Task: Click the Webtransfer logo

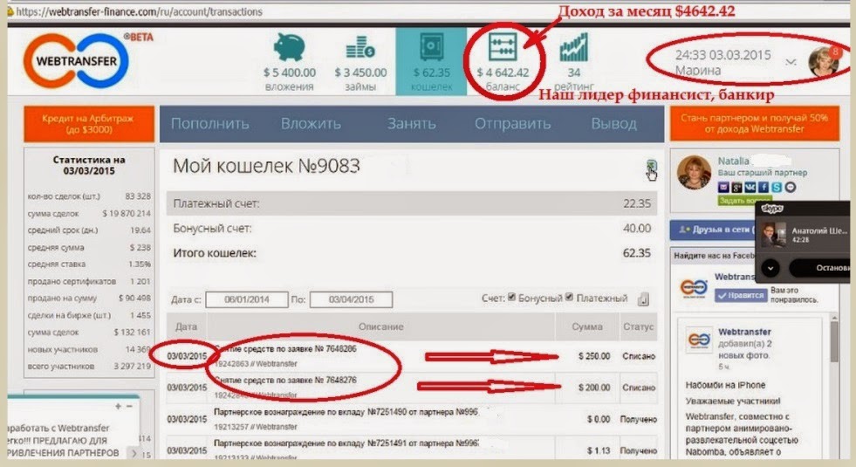Action: coord(77,60)
